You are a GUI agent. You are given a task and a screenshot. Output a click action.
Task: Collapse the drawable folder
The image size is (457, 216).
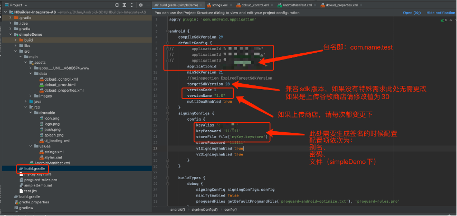[x=31, y=113]
